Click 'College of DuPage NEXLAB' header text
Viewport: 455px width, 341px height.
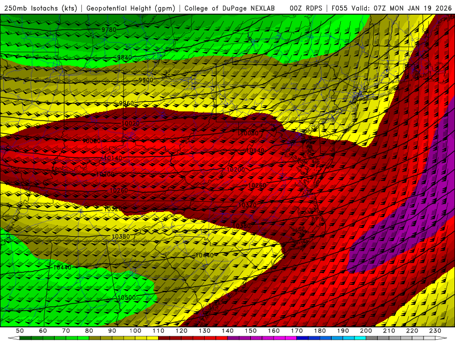(x=230, y=9)
